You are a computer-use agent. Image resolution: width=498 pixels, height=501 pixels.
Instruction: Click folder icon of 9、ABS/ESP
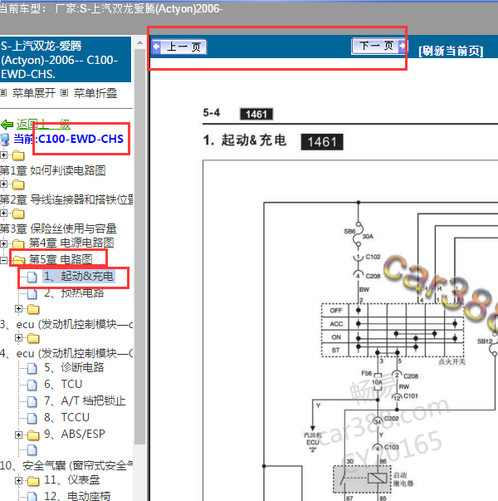pos(33,435)
